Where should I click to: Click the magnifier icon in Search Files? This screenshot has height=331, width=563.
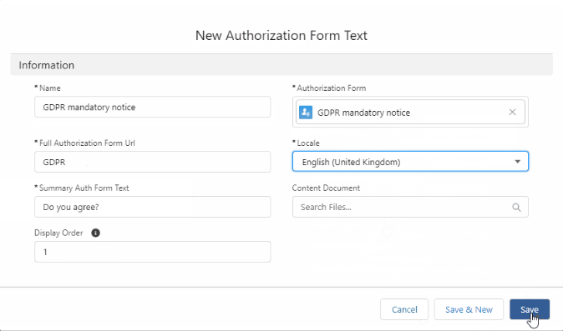(516, 207)
